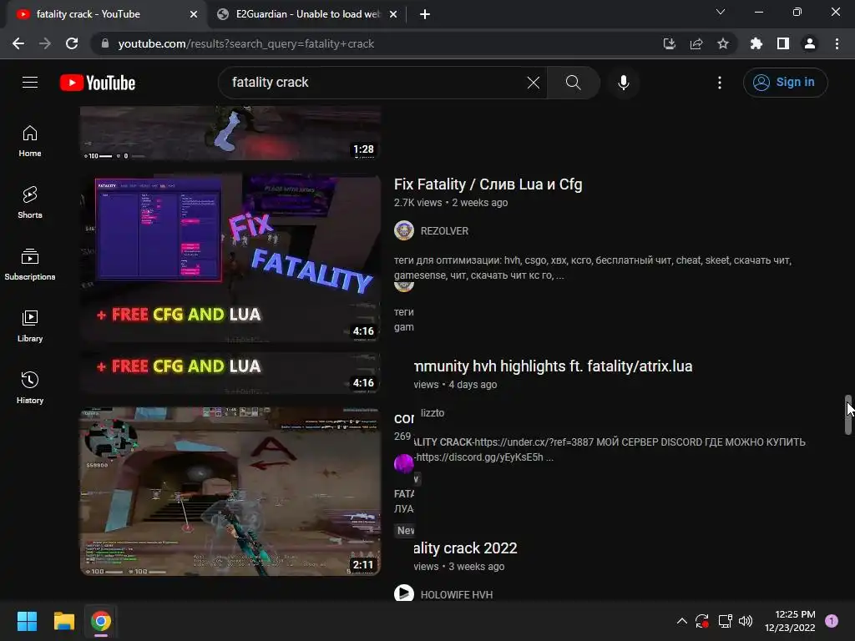Open Chrome profile avatar

click(x=810, y=43)
